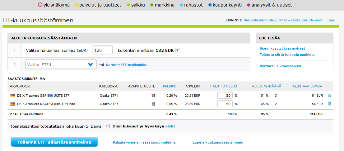This screenshot has height=151, width=344.
Task: Click the 0,65 % fee value
Action: (x=171, y=104)
